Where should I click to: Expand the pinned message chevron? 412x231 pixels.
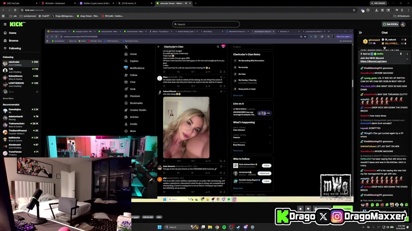(407, 59)
